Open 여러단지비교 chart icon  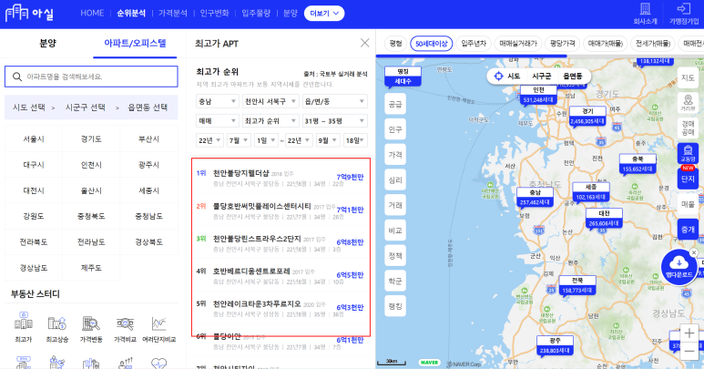[x=159, y=323]
